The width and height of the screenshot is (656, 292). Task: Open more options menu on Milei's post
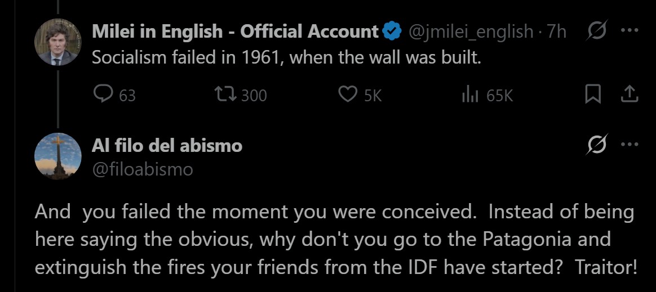629,32
